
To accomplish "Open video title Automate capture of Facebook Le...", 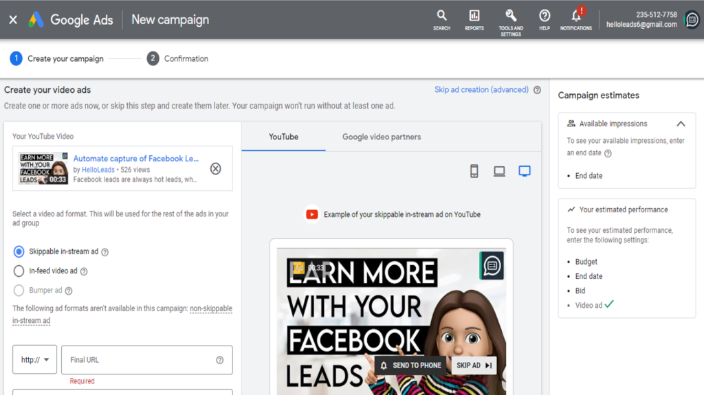I will [x=136, y=159].
